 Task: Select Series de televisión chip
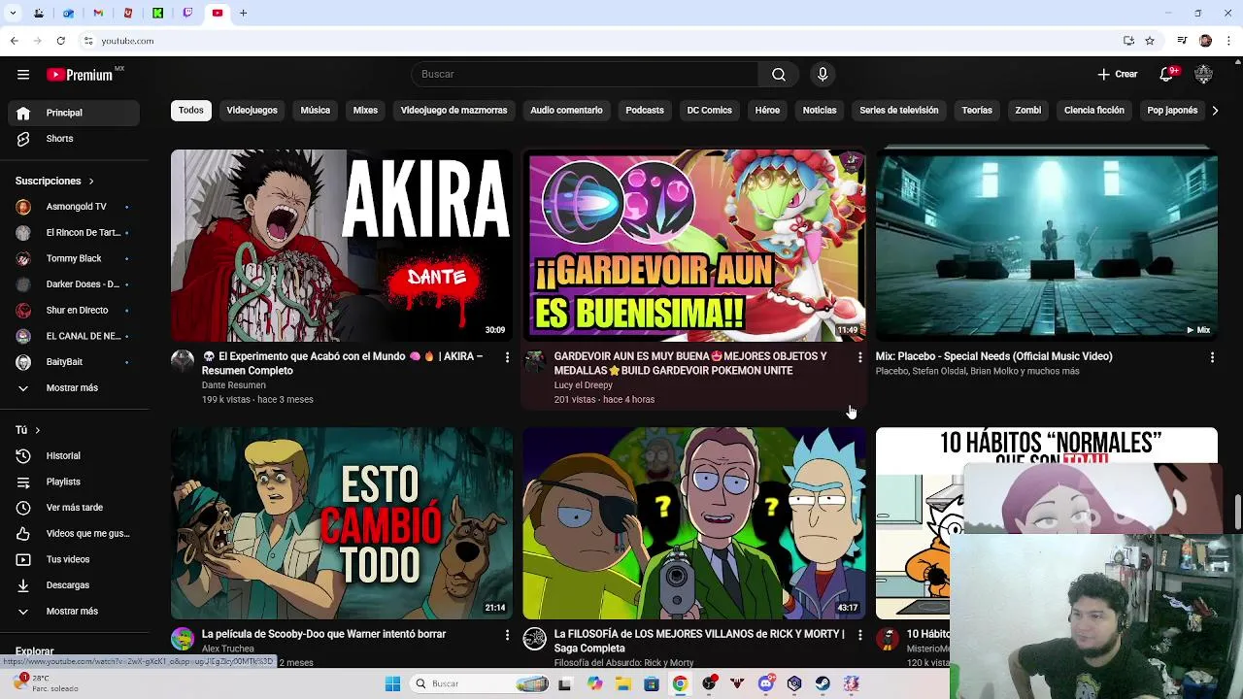tap(899, 111)
